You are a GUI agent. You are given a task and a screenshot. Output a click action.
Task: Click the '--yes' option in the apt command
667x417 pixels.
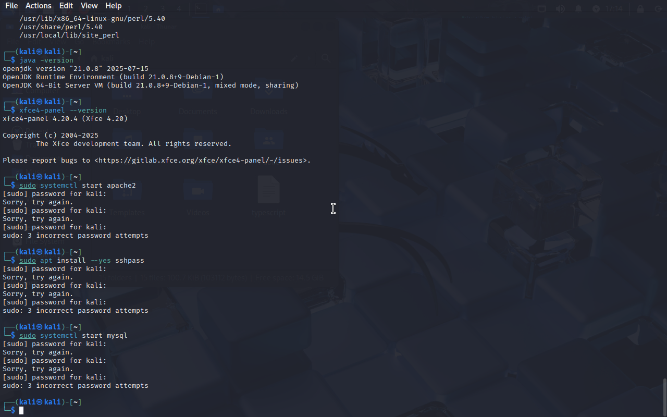[101, 261]
